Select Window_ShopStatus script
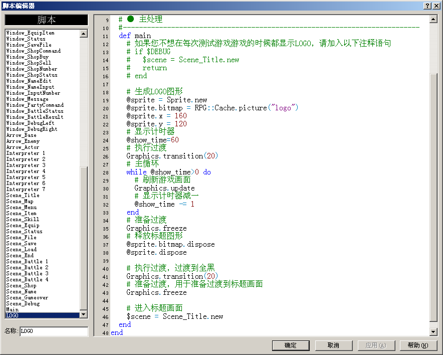 coord(43,75)
